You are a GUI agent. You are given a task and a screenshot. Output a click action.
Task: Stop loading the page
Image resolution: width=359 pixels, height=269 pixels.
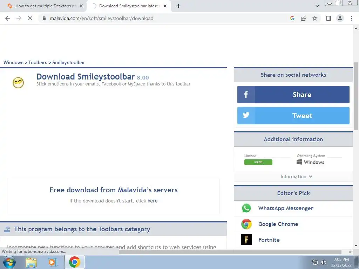30,18
